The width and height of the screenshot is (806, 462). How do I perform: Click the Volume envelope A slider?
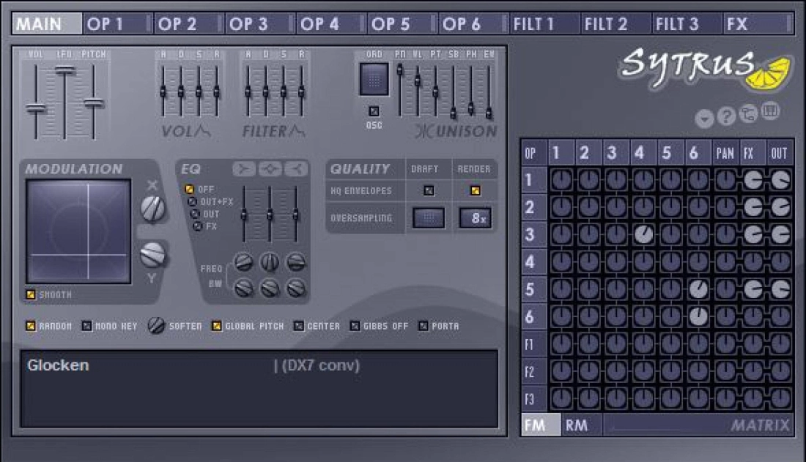pyautogui.click(x=163, y=92)
